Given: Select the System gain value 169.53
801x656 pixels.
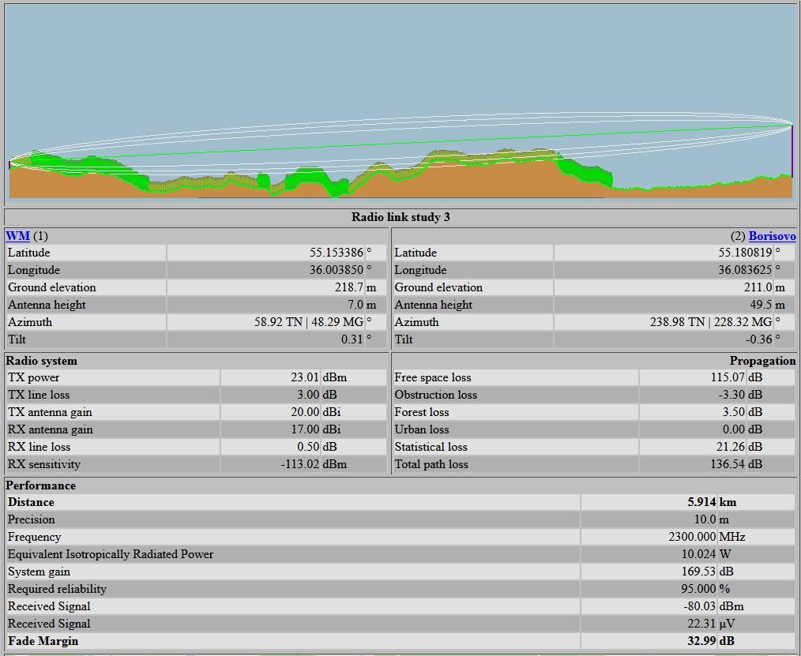Looking at the screenshot, I should pos(698,572).
